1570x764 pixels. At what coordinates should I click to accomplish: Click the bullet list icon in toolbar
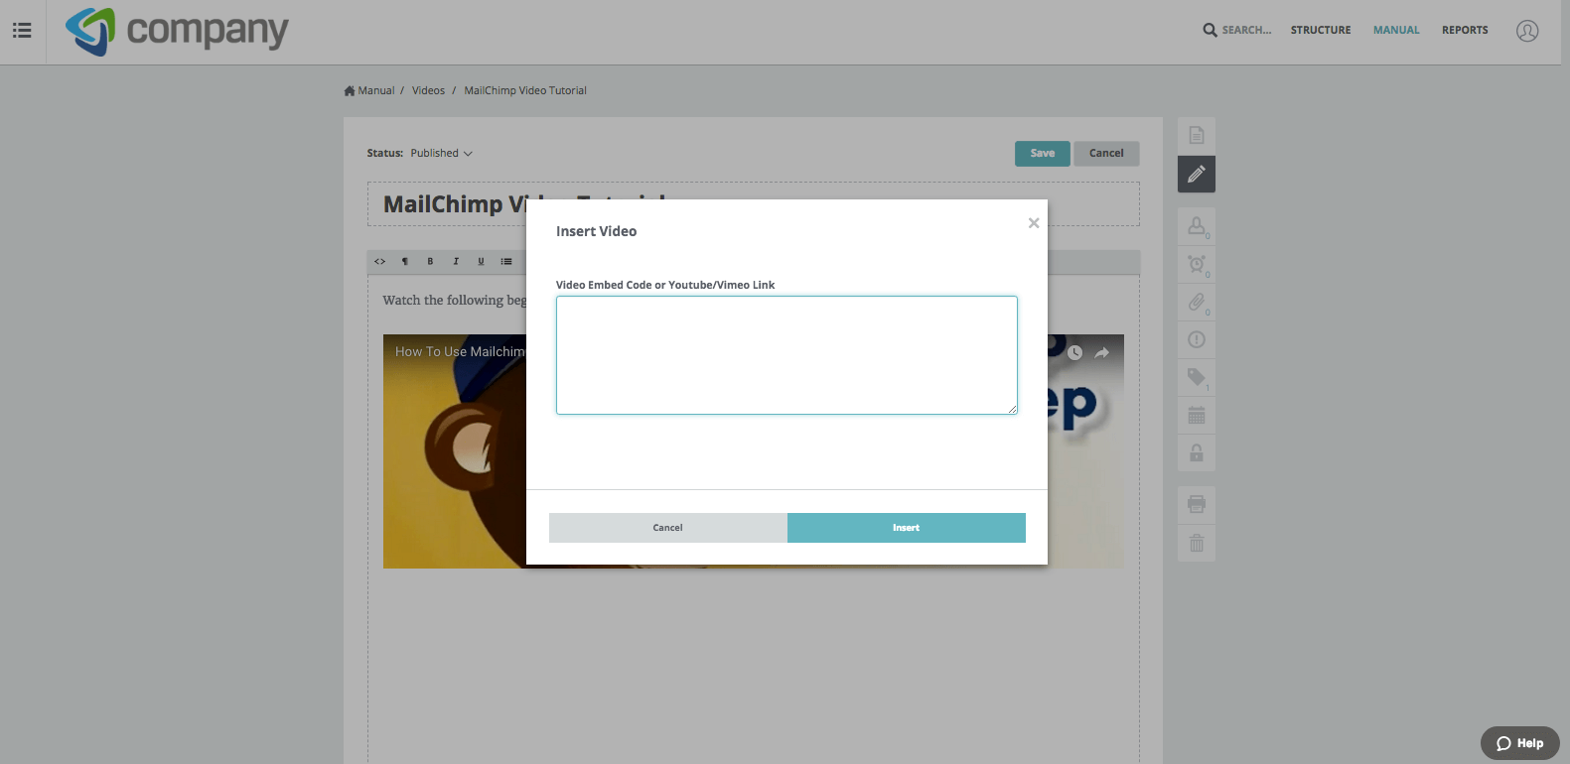tap(506, 262)
